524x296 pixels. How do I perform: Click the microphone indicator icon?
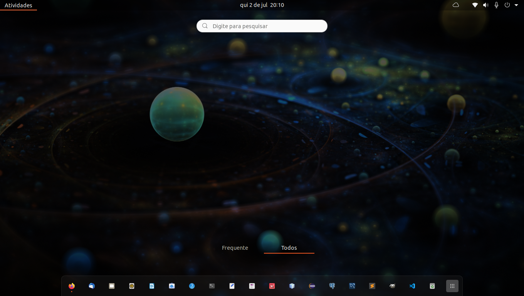coord(497,5)
